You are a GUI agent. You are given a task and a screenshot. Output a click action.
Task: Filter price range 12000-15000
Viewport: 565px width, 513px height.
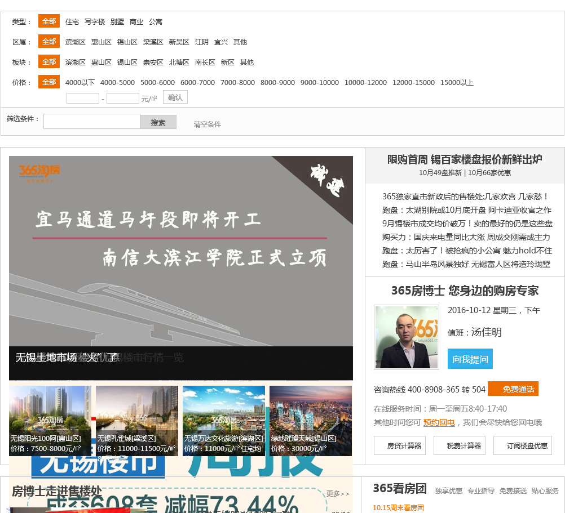tap(413, 83)
